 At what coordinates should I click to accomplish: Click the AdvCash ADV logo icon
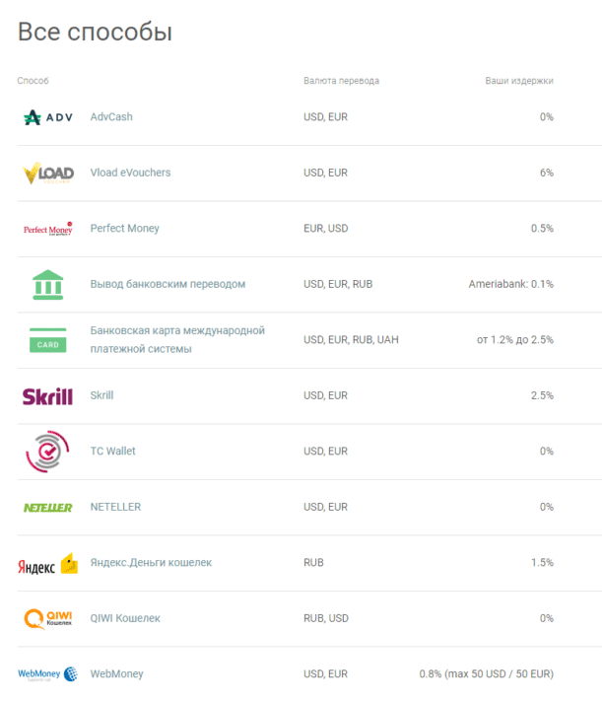(x=47, y=117)
